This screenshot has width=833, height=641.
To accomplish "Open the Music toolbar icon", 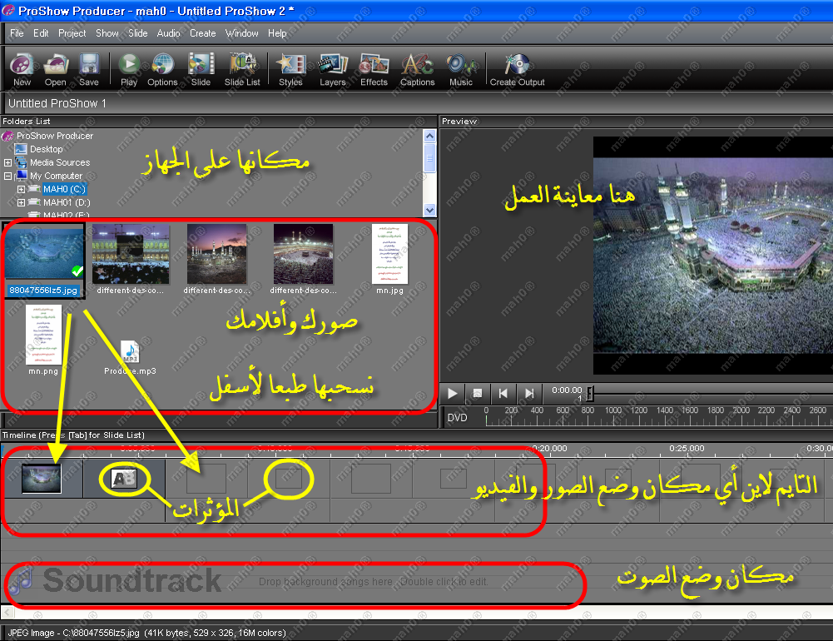I will point(460,66).
